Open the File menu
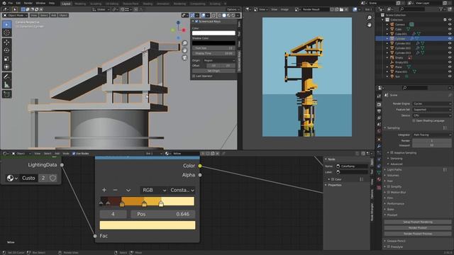 coord(11,3)
